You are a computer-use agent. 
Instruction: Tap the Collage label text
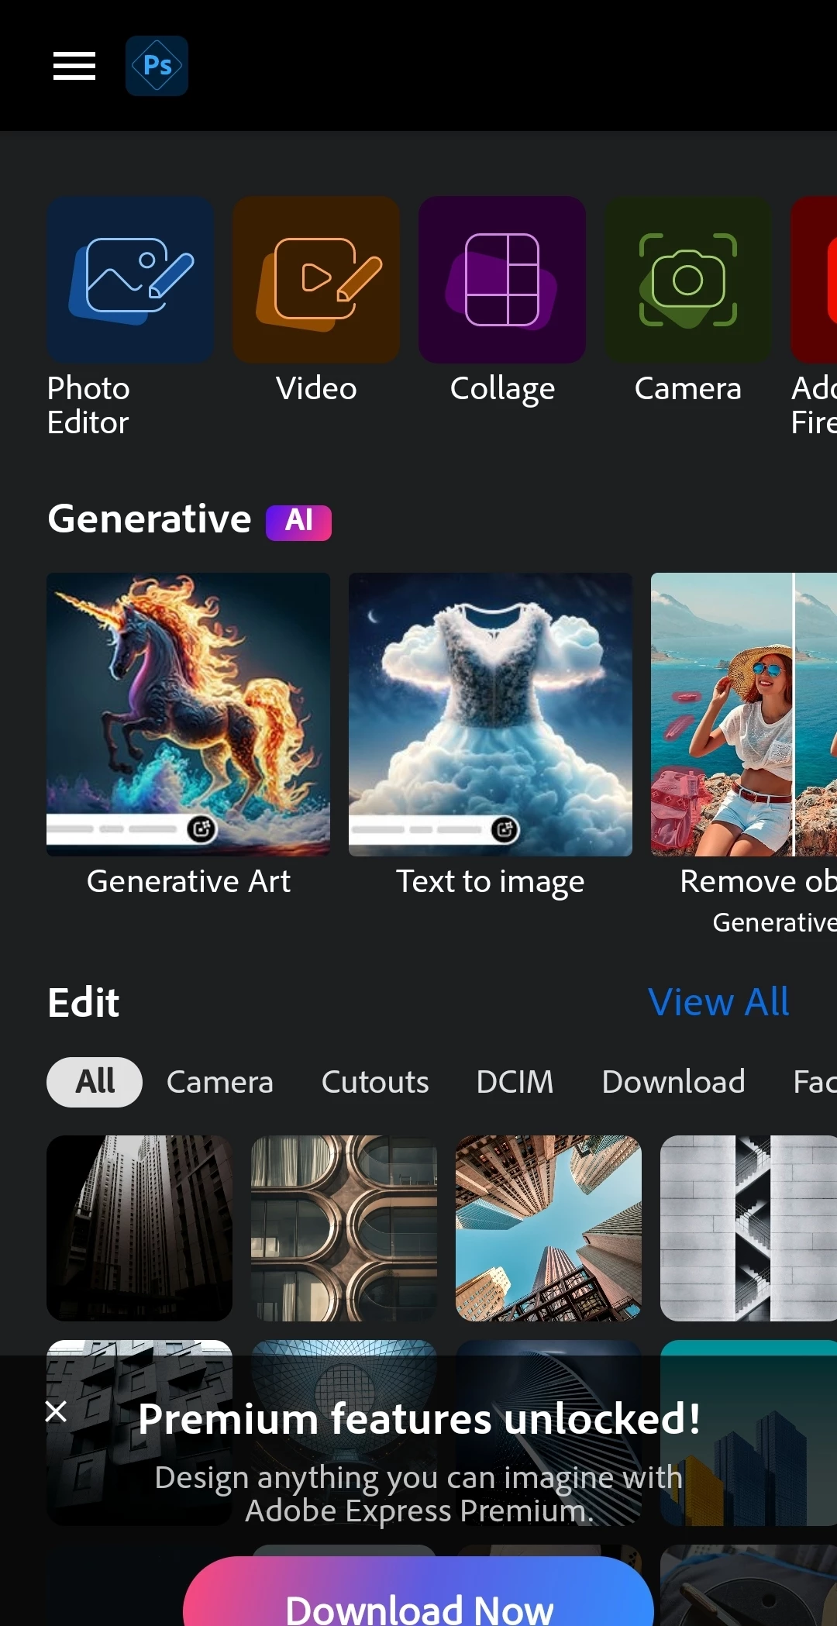[x=502, y=389]
